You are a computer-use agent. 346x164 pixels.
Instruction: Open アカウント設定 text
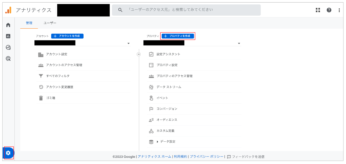coord(57,54)
